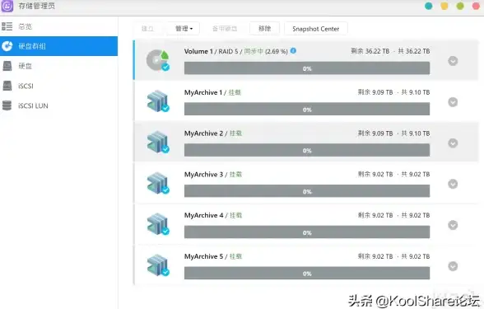484x309 pixels.
Task: Click the MyArchive 3 drive icon
Action: point(158,183)
